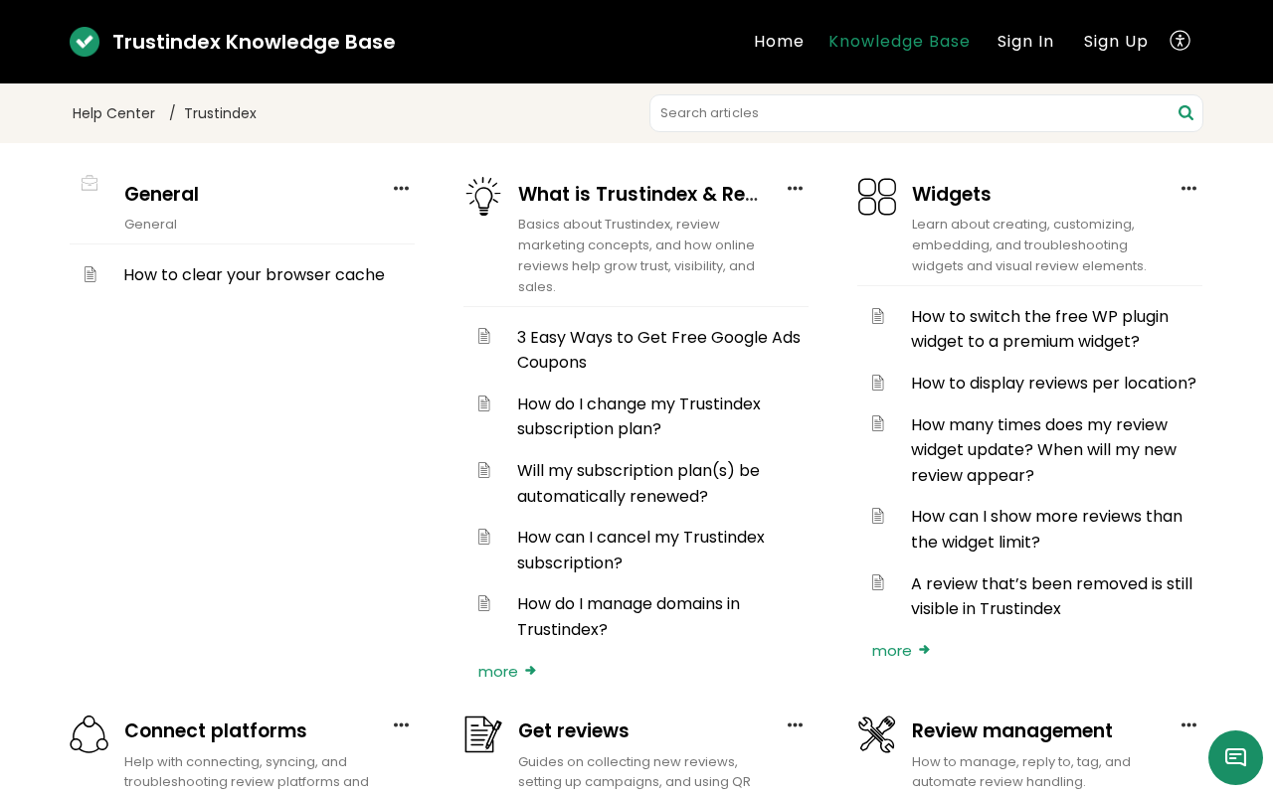The image size is (1273, 795).
Task: Open the Connect platforms category options menu
Action: click(x=401, y=725)
